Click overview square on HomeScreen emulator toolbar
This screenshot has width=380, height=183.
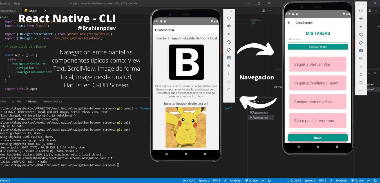(x=229, y=90)
